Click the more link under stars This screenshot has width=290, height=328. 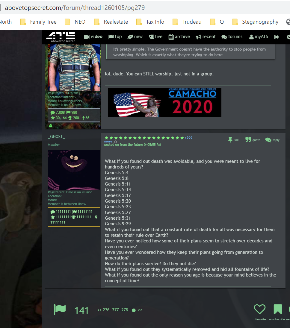pos(108,142)
